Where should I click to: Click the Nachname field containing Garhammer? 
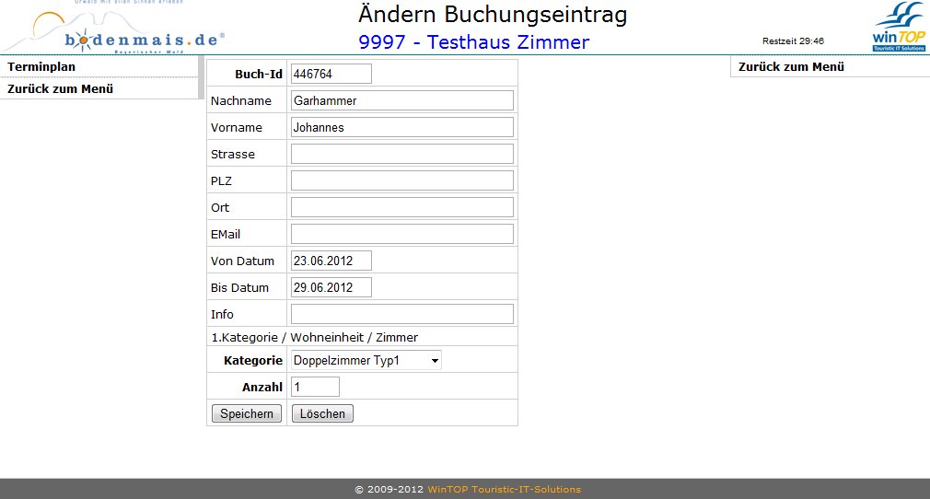(401, 100)
